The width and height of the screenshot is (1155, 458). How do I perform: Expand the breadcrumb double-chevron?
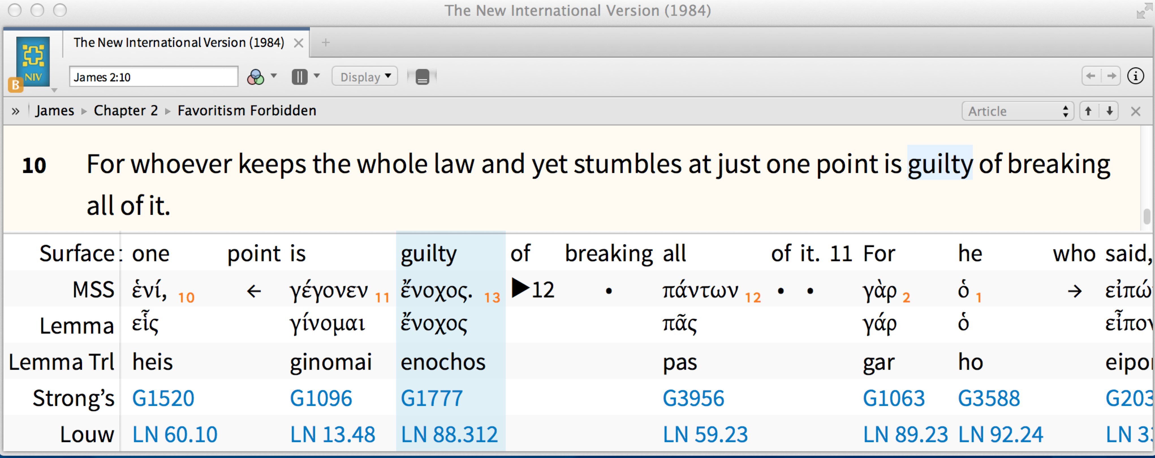tap(16, 111)
